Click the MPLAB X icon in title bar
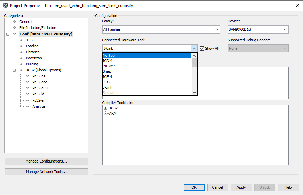Viewport: 303px width, 195px height. click(5, 5)
